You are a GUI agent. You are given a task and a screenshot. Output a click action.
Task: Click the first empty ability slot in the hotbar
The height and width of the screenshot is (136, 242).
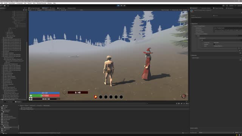click(101, 97)
